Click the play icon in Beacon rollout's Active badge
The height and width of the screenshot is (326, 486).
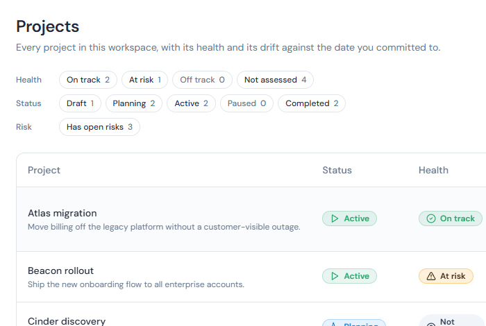tap(335, 276)
